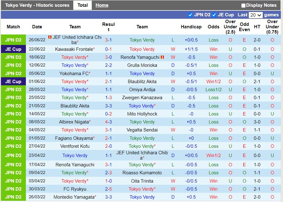Viewport: 283px width, 202px height.
Task: Enable the Display Notes checkbox
Action: [243, 5]
